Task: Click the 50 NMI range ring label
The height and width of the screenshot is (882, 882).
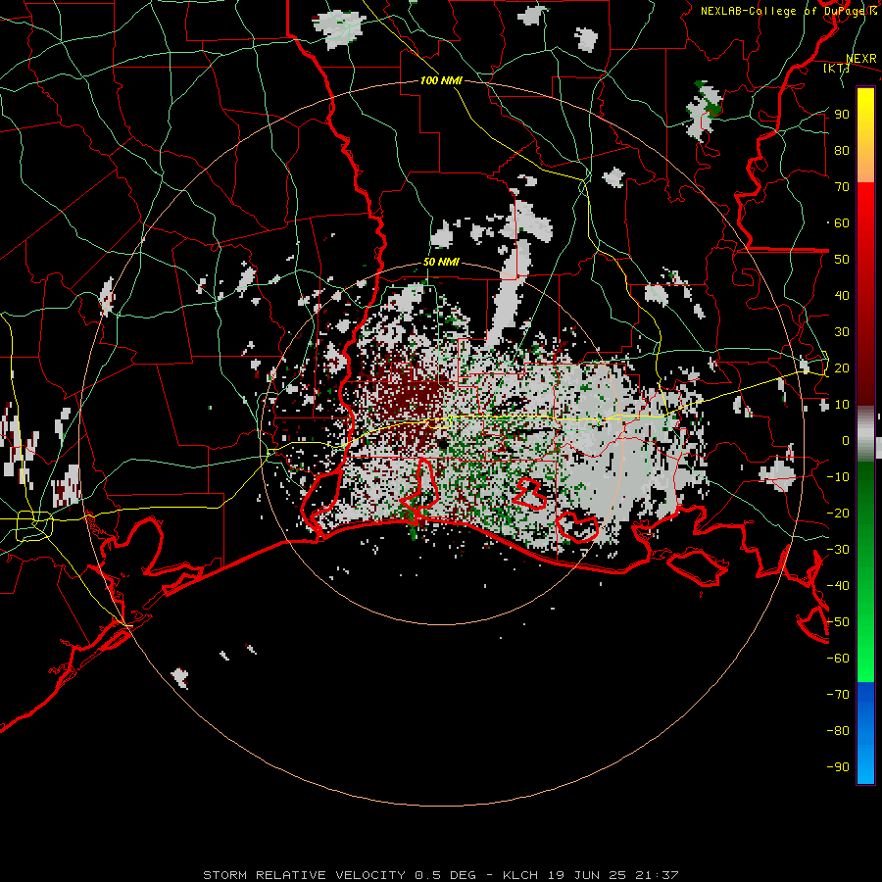Action: [x=441, y=262]
